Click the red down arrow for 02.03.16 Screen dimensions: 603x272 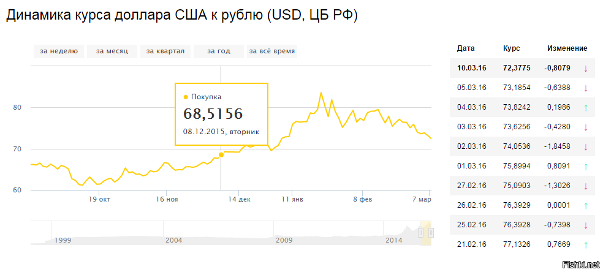point(586,147)
